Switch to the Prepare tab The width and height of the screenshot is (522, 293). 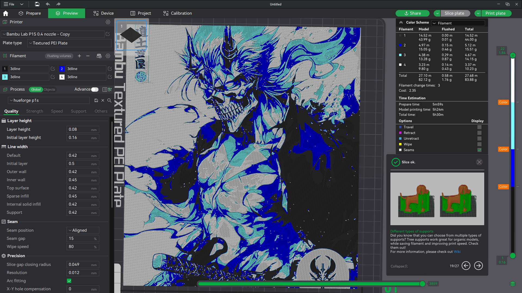coord(30,13)
